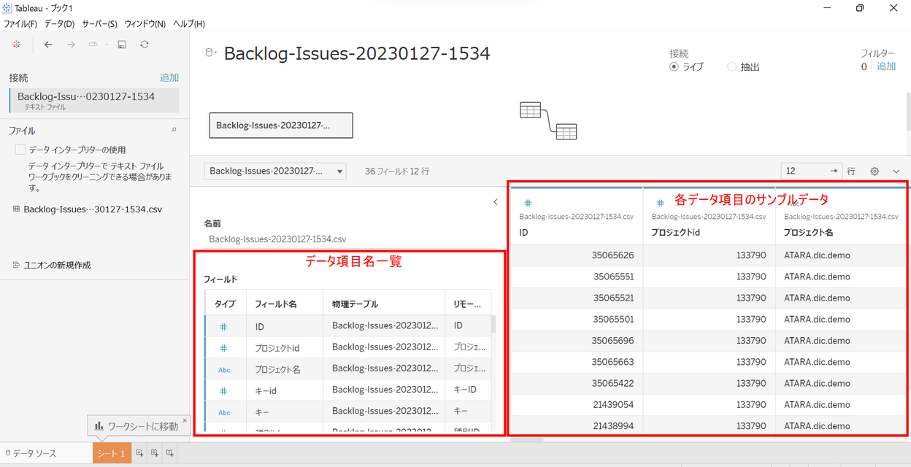Open data grid settings gear icon
The height and width of the screenshot is (467, 911).
(x=875, y=171)
